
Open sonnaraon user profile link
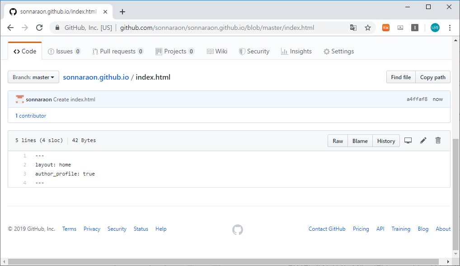point(39,100)
